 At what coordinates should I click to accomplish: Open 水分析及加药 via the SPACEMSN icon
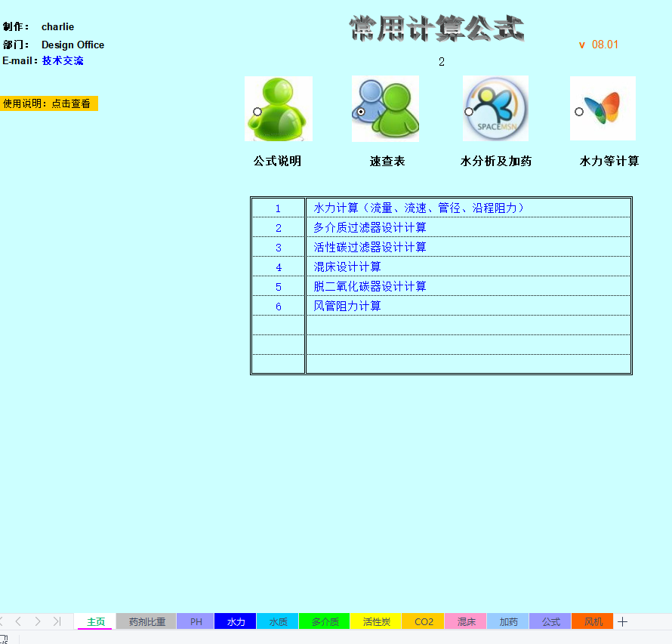[x=495, y=108]
